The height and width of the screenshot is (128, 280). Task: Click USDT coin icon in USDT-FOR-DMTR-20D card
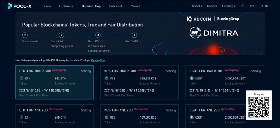click(192, 78)
